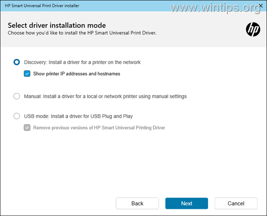Uncheck Show printer IP addresses and hostnames

(27, 74)
